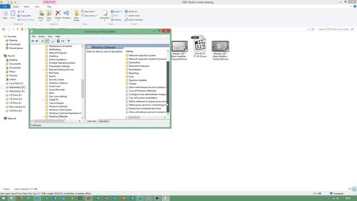Select Turn off Windows Defender setting

tap(143, 90)
